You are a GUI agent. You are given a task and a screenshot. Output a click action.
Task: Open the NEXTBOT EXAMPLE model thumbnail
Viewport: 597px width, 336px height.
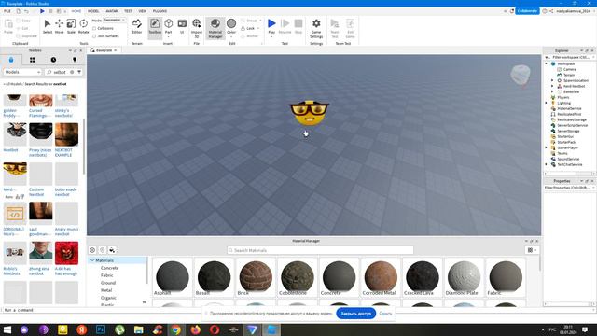coord(66,134)
